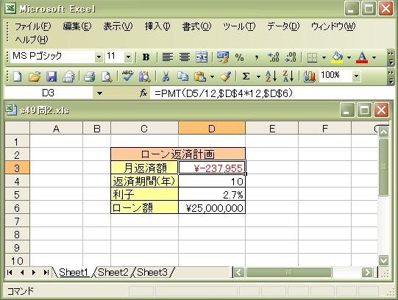Toggle center alignment button

pyautogui.click(x=185, y=57)
